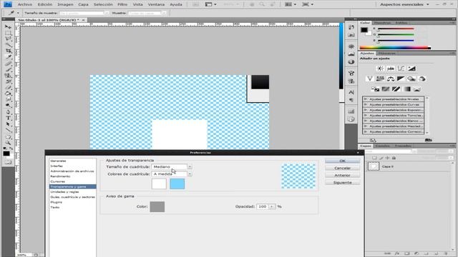Click OK in Preferencias dialog

342,161
